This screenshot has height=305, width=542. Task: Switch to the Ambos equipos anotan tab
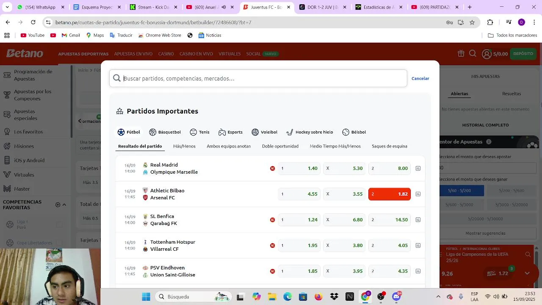[229, 146]
